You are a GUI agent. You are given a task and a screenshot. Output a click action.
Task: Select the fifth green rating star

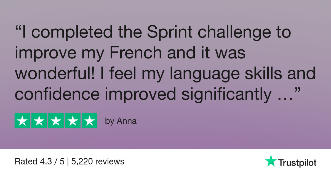tap(90, 121)
